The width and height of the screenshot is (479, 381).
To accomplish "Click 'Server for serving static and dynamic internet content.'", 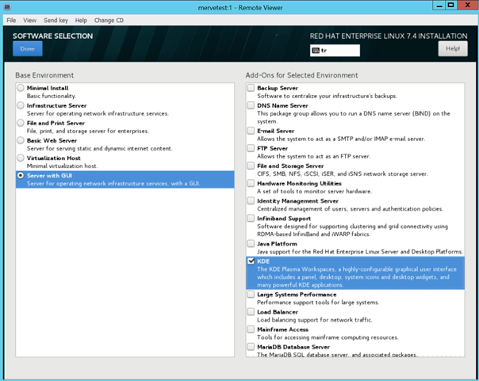I will tap(100, 149).
